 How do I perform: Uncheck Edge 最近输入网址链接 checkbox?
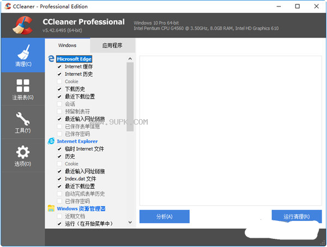coord(59,119)
